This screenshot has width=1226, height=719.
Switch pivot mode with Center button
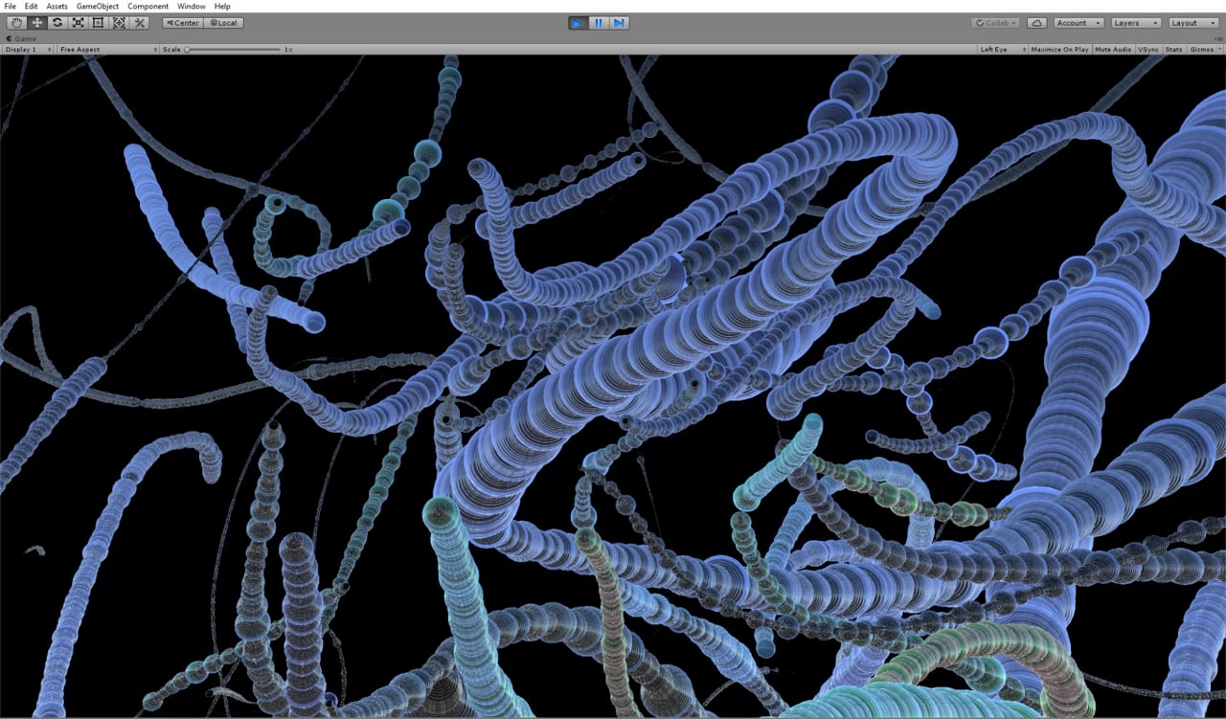182,23
